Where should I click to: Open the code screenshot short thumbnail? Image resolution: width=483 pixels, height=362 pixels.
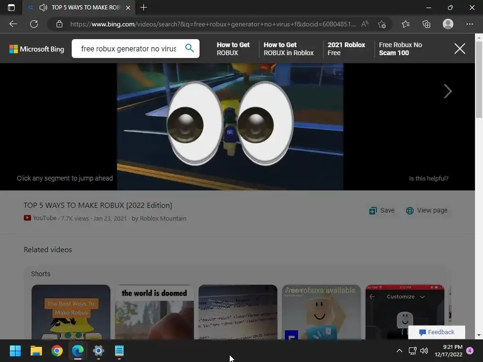[238, 312]
